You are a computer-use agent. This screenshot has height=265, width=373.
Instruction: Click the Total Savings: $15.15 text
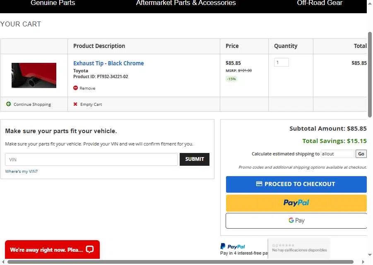click(334, 141)
